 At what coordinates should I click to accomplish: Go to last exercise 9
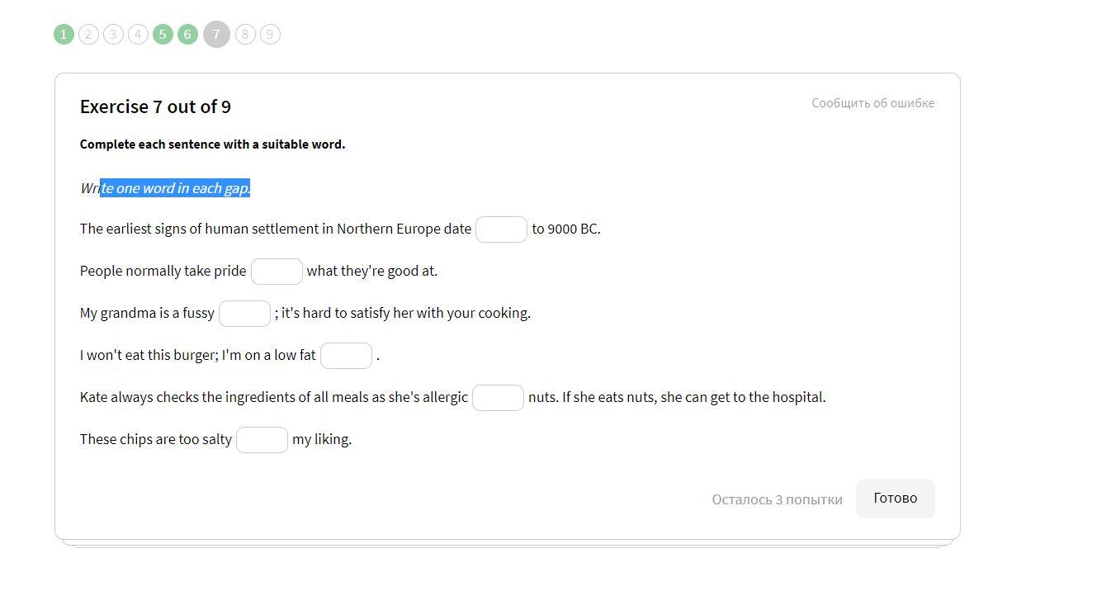tap(270, 35)
